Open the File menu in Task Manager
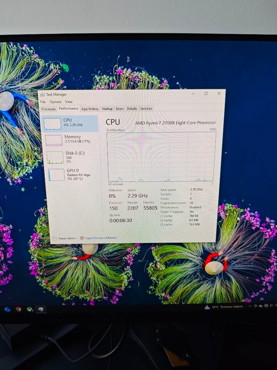Image resolution: width=277 pixels, height=370 pixels. (43, 102)
